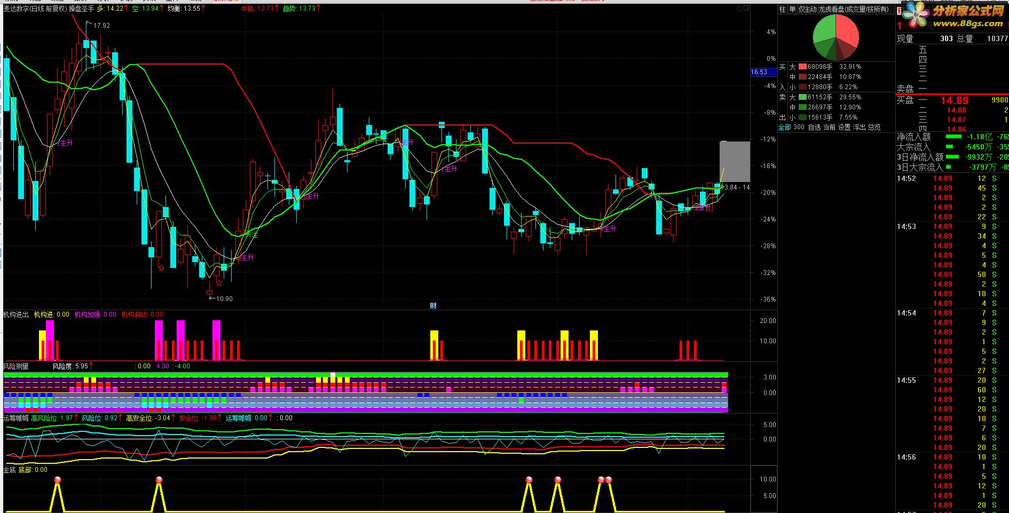Viewport: 1009px width, 513px height.
Task: Click the 主升 signal label near 10.90 low
Action: (246, 257)
